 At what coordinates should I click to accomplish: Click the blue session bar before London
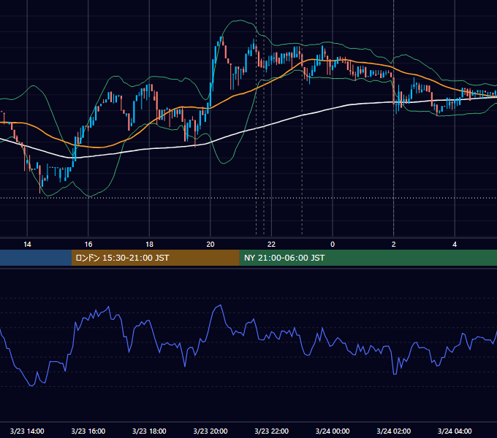pos(36,258)
